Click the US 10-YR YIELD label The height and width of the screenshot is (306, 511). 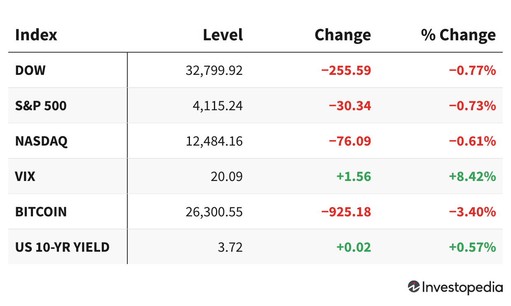62,247
